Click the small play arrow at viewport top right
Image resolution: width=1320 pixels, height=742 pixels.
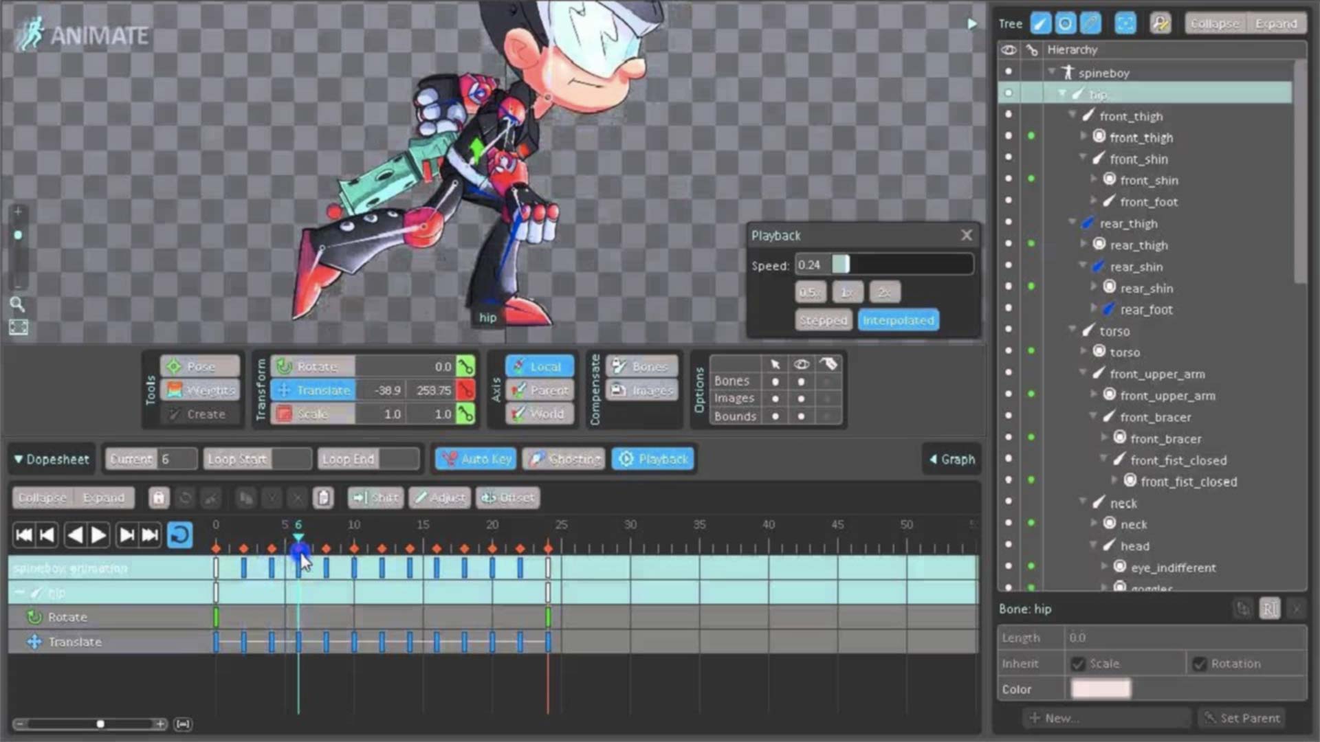click(972, 23)
